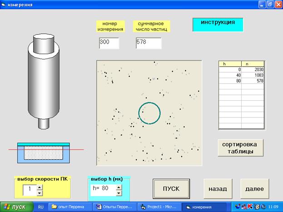
Task: Decrease h value with down arrow
Action: 119,193
